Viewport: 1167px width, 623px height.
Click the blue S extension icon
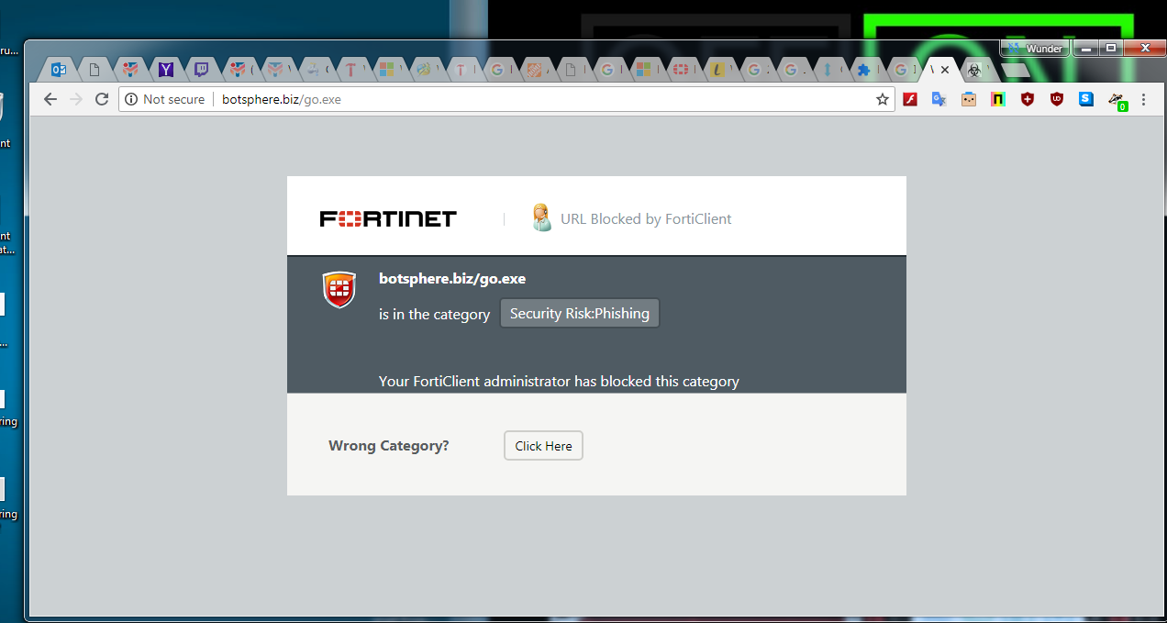click(x=1086, y=99)
